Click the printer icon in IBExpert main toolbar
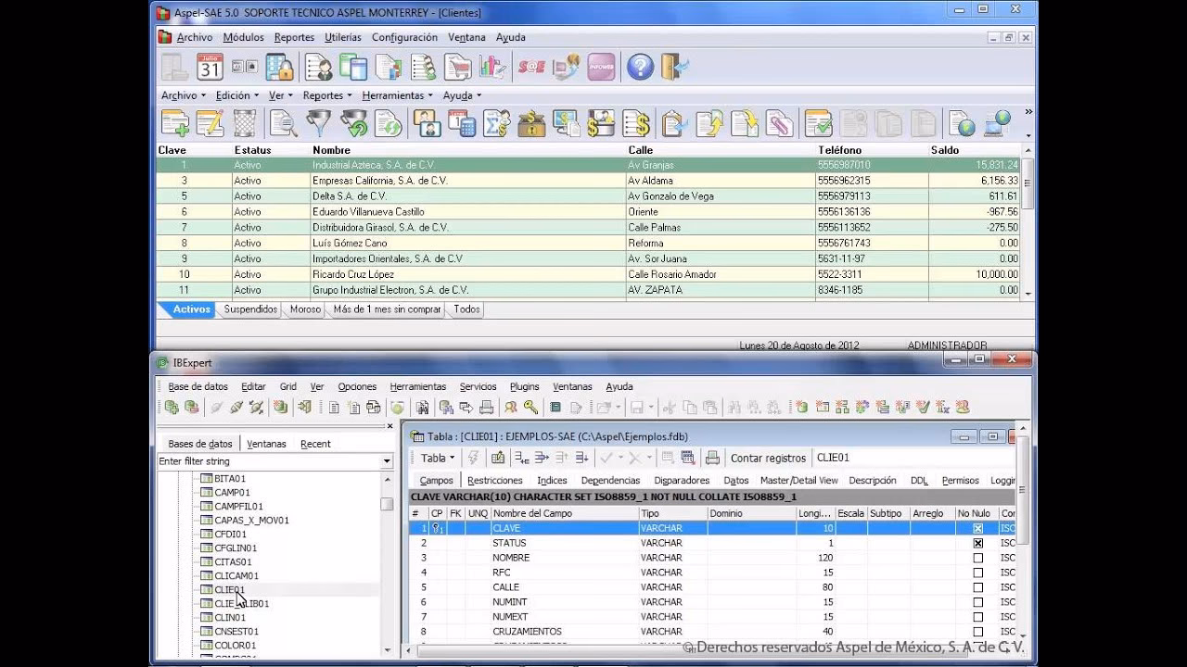The image size is (1187, 667). [486, 407]
